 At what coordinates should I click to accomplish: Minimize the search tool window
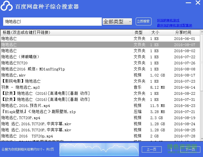click(x=188, y=3)
